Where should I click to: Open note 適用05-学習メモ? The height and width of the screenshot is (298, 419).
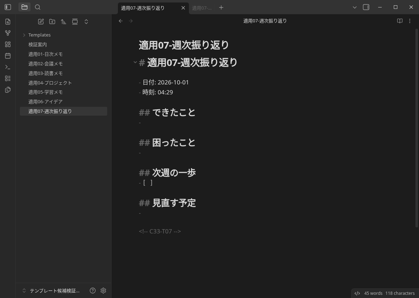click(64, 92)
